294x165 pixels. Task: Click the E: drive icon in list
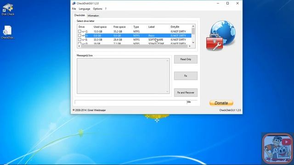83,40
